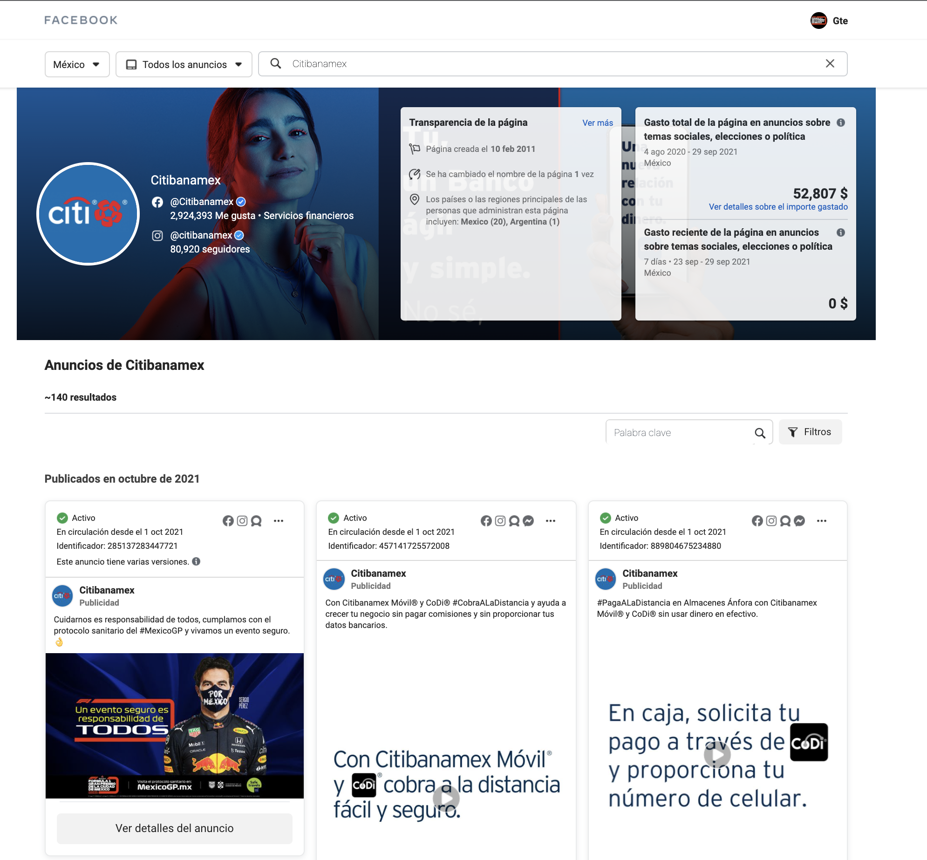Open the @citibanamex Instagram handle link
Screen dimensions: 927x860
click(201, 235)
